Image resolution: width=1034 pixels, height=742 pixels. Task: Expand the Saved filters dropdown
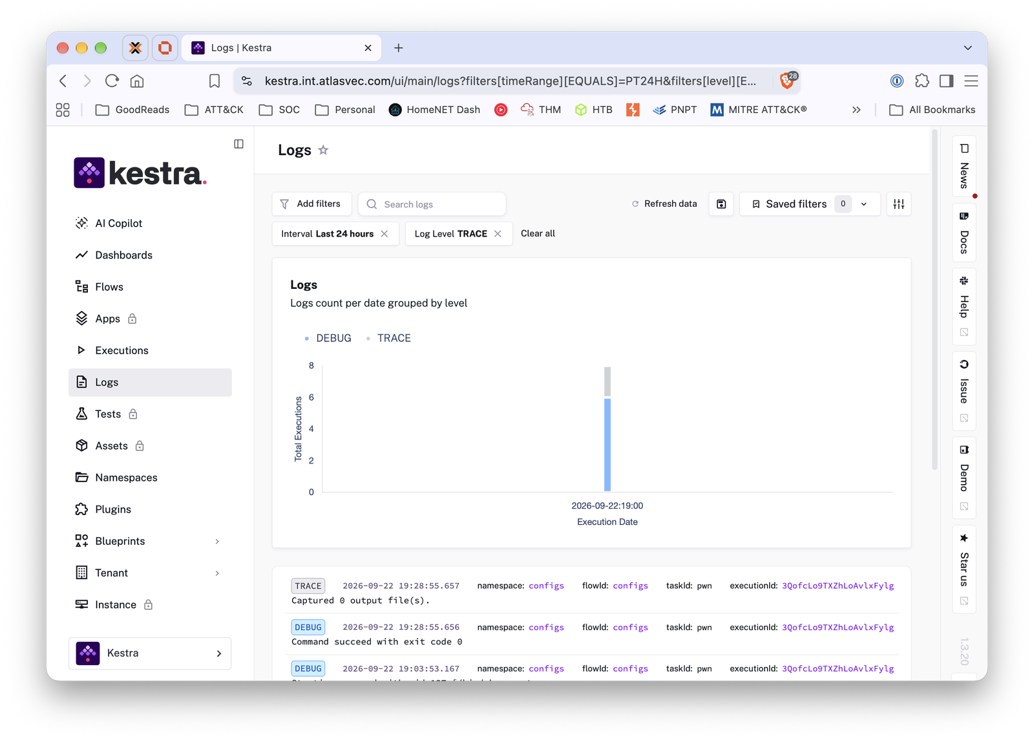(x=863, y=204)
